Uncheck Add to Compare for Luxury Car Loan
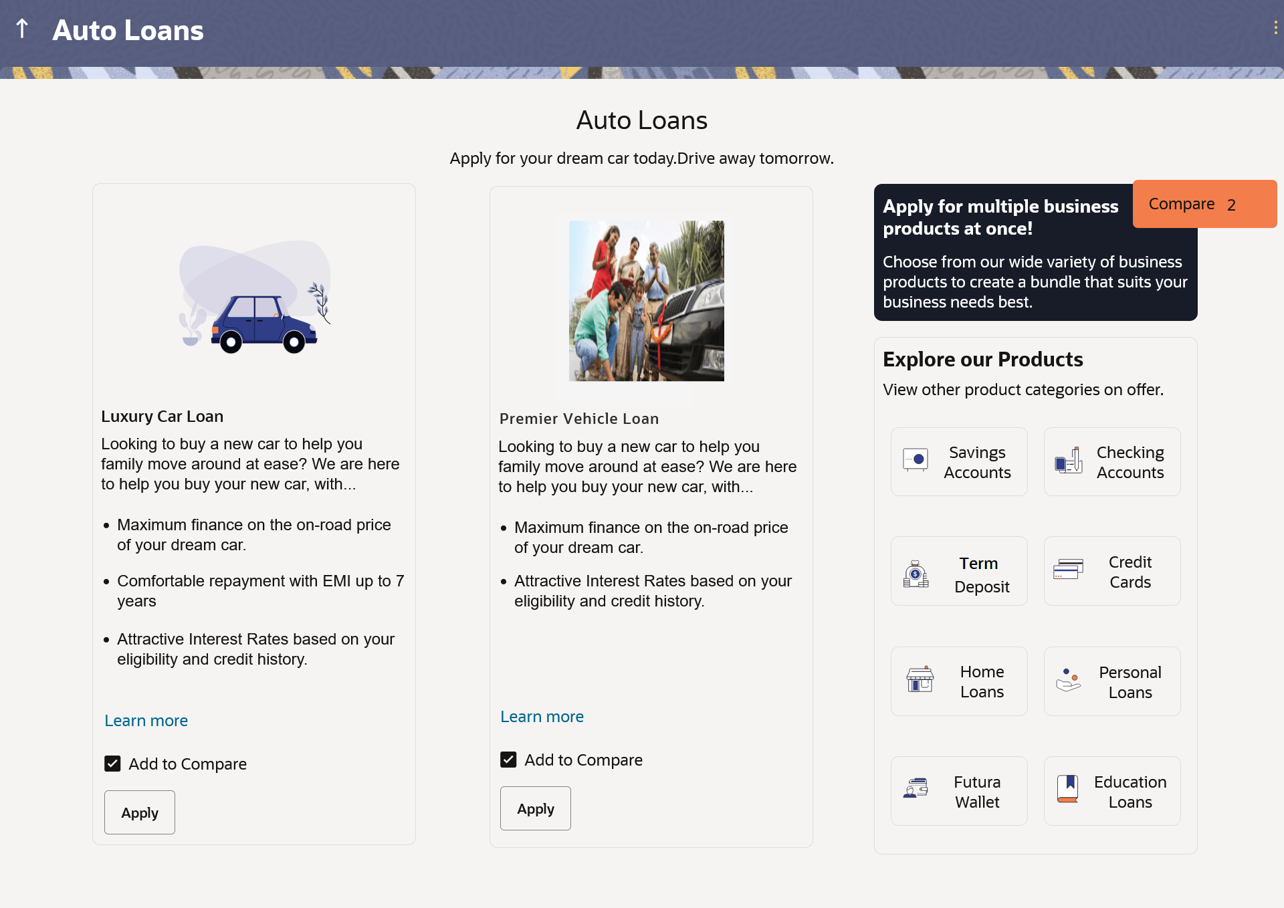This screenshot has height=908, width=1284. (112, 764)
